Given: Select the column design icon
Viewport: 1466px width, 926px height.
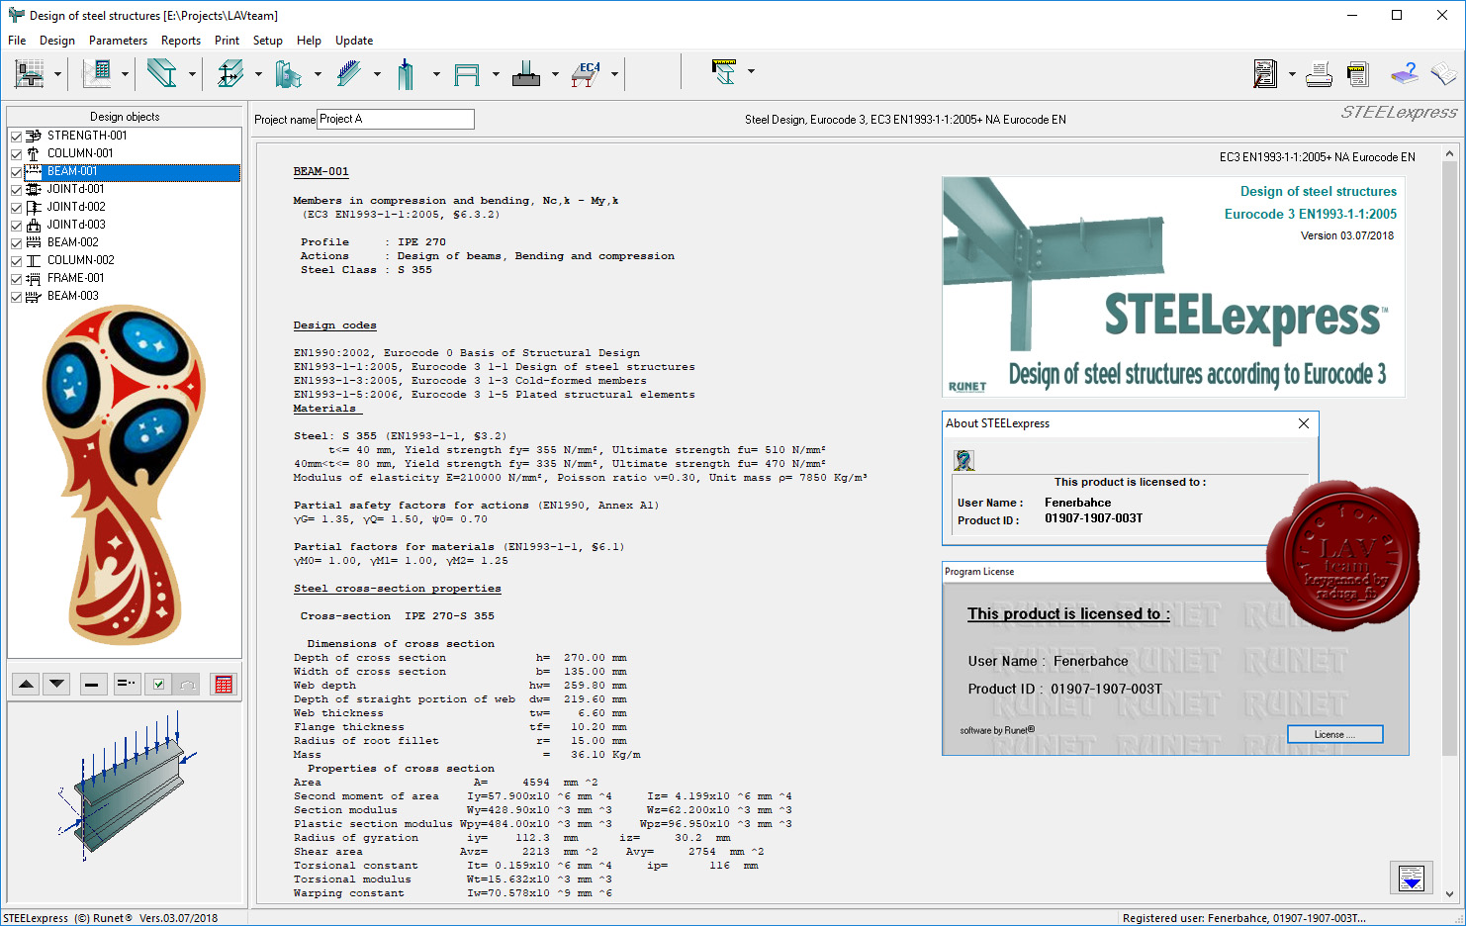Looking at the screenshot, I should (x=407, y=73).
